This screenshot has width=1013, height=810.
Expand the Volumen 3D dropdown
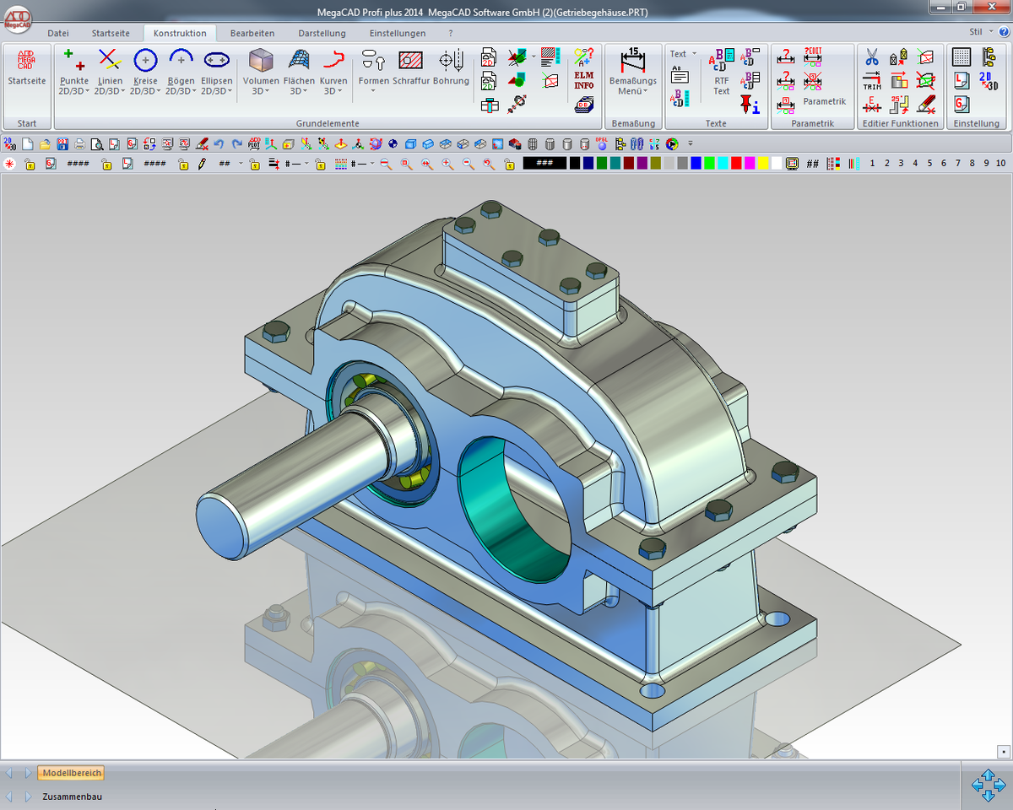point(261,91)
